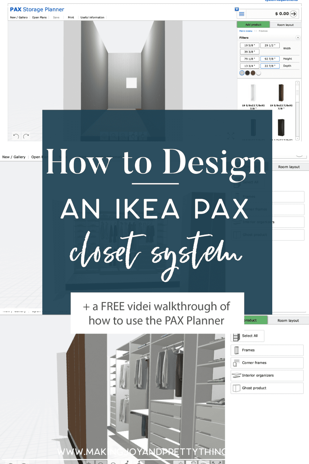Open the Interior organizers category button
Viewport: 309px width, 464px height.
tap(267, 376)
